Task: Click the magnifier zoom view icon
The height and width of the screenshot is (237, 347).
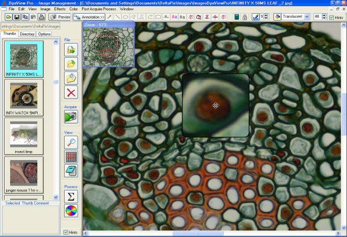Action: click(71, 142)
